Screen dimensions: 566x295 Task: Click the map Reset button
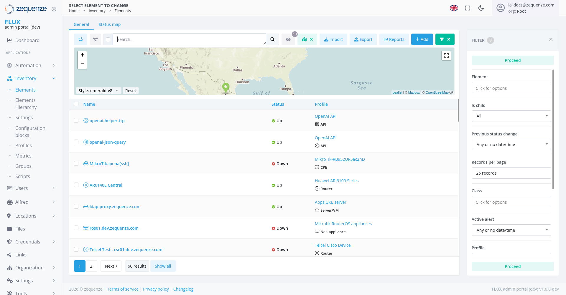click(131, 90)
